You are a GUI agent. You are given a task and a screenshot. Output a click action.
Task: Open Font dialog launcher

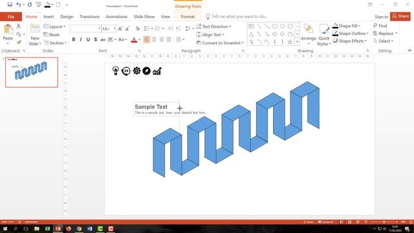click(x=139, y=50)
